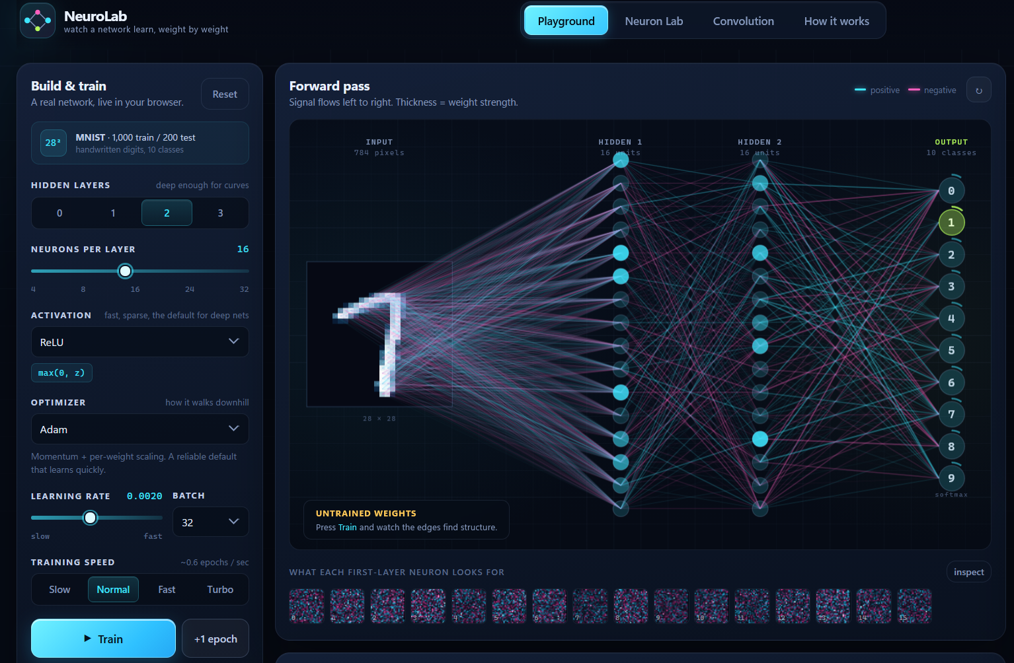The width and height of the screenshot is (1014, 663).
Task: Click the NeuroLab logo icon
Action: (x=38, y=20)
